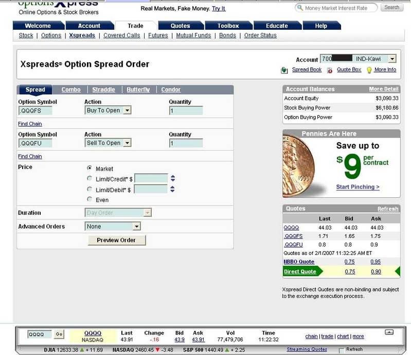Click the More Info lightbulb icon
The width and height of the screenshot is (411, 355).
pos(369,70)
